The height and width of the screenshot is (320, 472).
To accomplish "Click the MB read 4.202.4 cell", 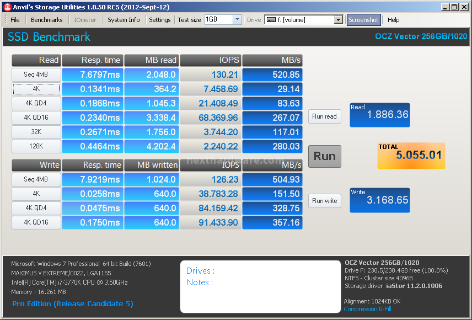I will pos(152,146).
